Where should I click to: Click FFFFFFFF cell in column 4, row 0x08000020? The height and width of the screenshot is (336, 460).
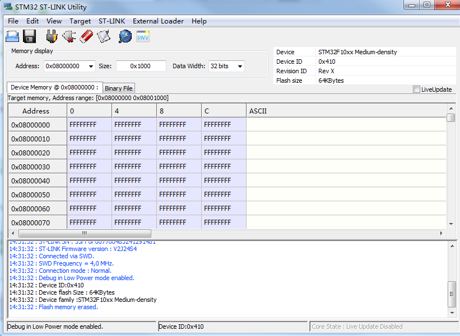(x=134, y=153)
